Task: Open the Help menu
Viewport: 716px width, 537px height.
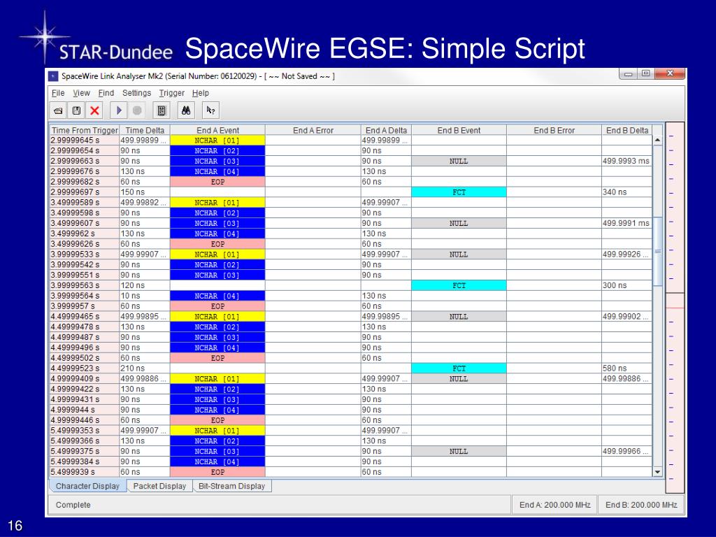Action: 201,93
